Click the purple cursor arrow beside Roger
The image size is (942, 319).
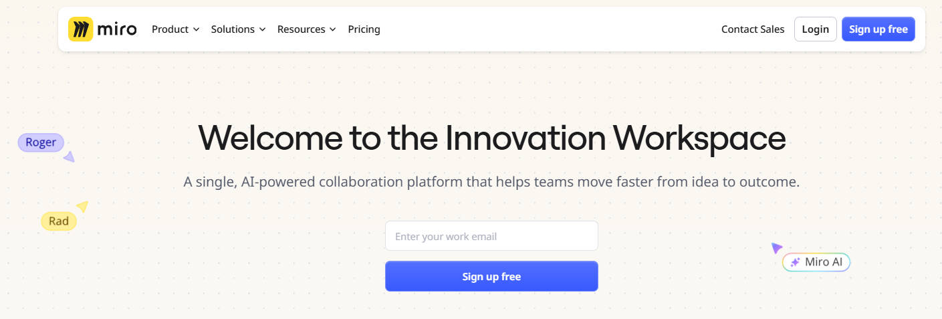click(x=69, y=156)
